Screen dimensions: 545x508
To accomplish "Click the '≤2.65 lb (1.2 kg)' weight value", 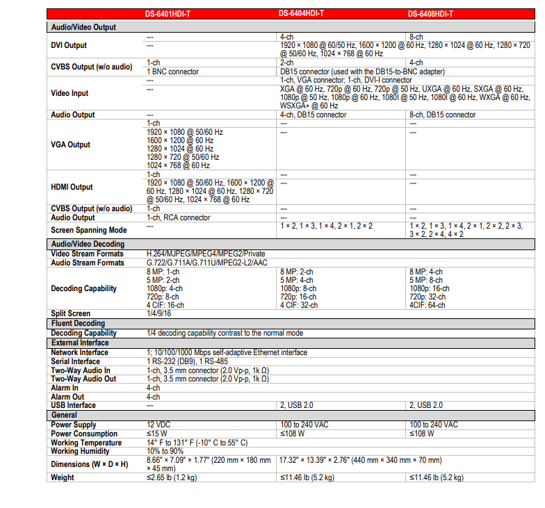I will [x=172, y=477].
